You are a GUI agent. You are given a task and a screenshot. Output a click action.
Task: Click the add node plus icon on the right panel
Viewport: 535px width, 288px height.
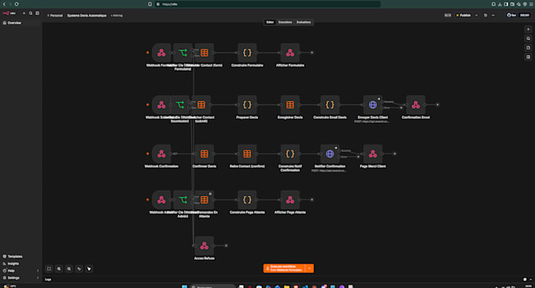coord(528,29)
